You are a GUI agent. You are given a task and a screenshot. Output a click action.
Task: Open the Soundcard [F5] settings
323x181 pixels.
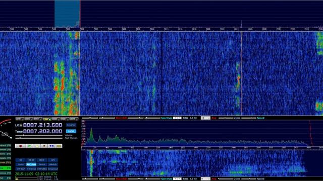tap(6, 145)
